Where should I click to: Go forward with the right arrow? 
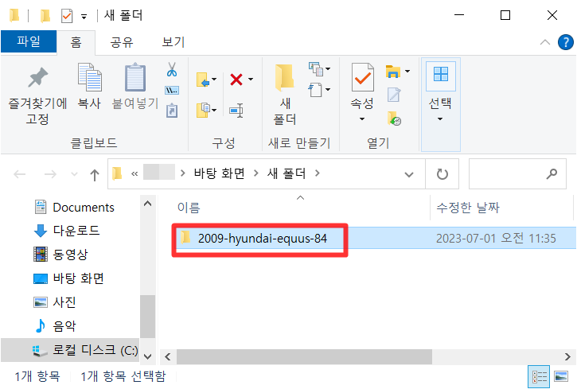click(50, 174)
